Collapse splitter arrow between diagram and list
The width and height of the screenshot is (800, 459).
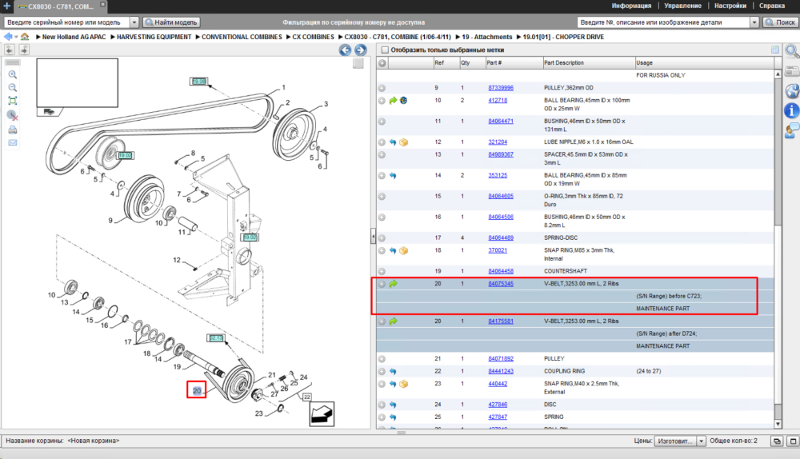(x=373, y=237)
